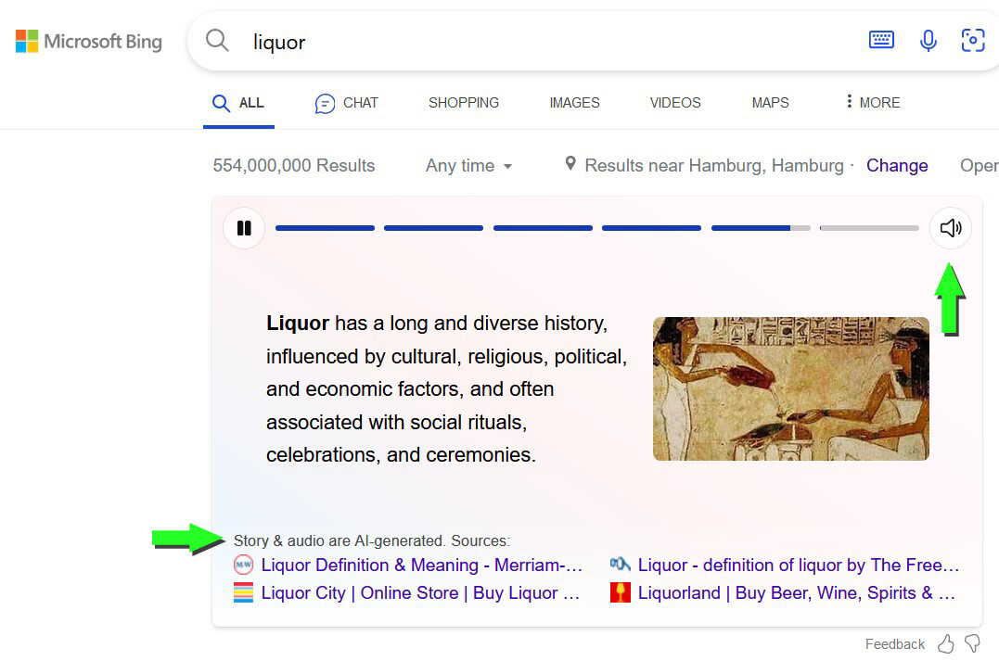Click the bold Liquor word in story

click(298, 324)
